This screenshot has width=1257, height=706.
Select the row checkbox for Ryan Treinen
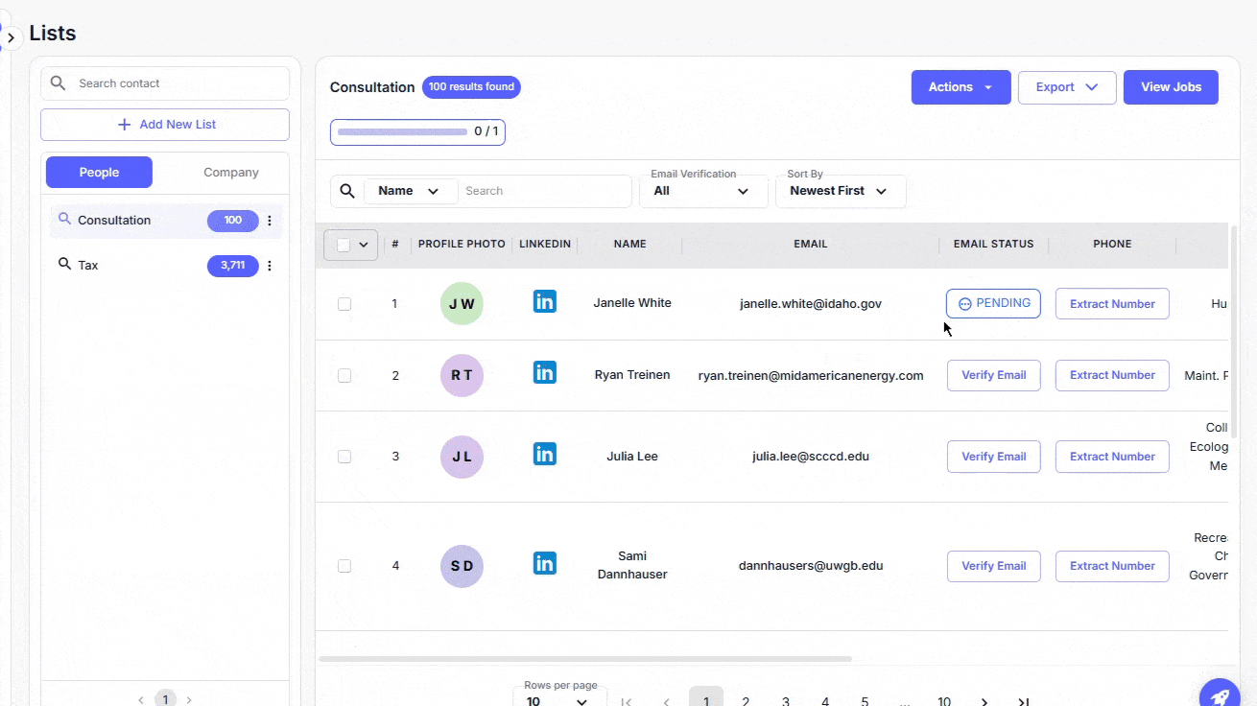coord(344,376)
